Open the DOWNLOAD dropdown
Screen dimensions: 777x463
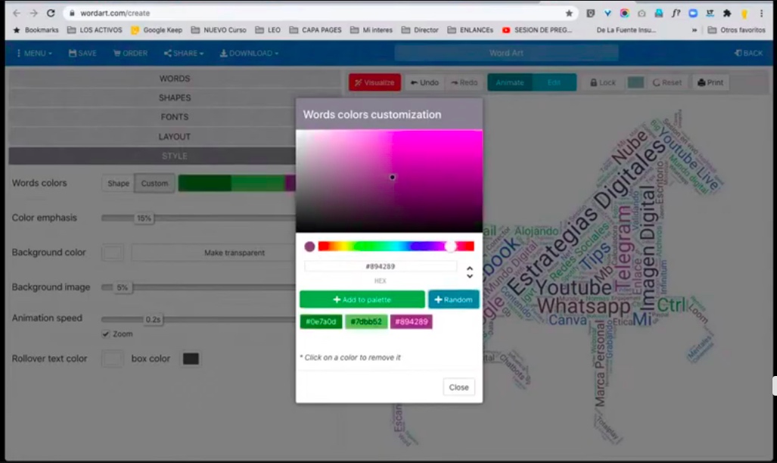click(x=249, y=54)
